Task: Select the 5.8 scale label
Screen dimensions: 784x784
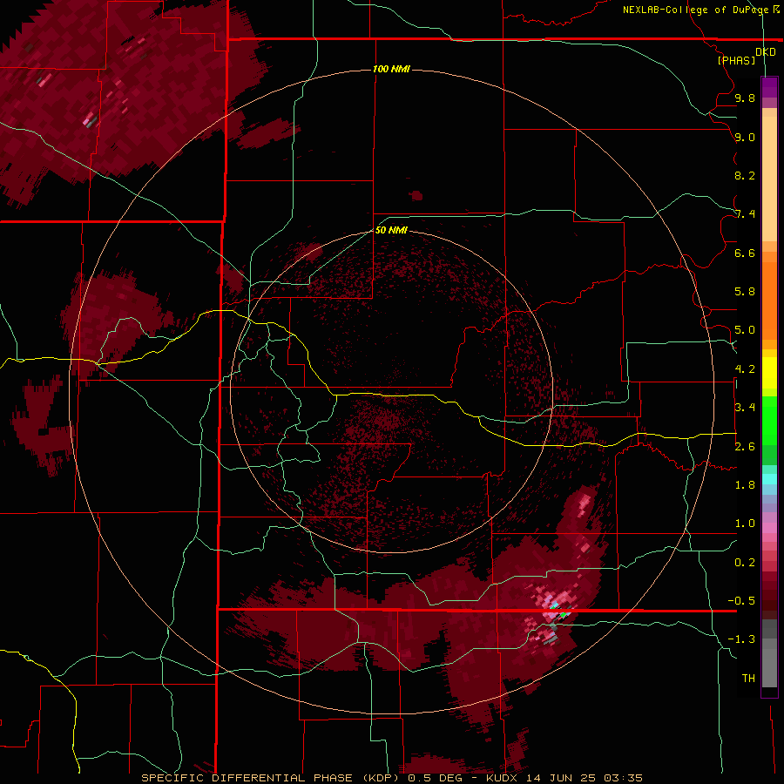Action: click(745, 292)
